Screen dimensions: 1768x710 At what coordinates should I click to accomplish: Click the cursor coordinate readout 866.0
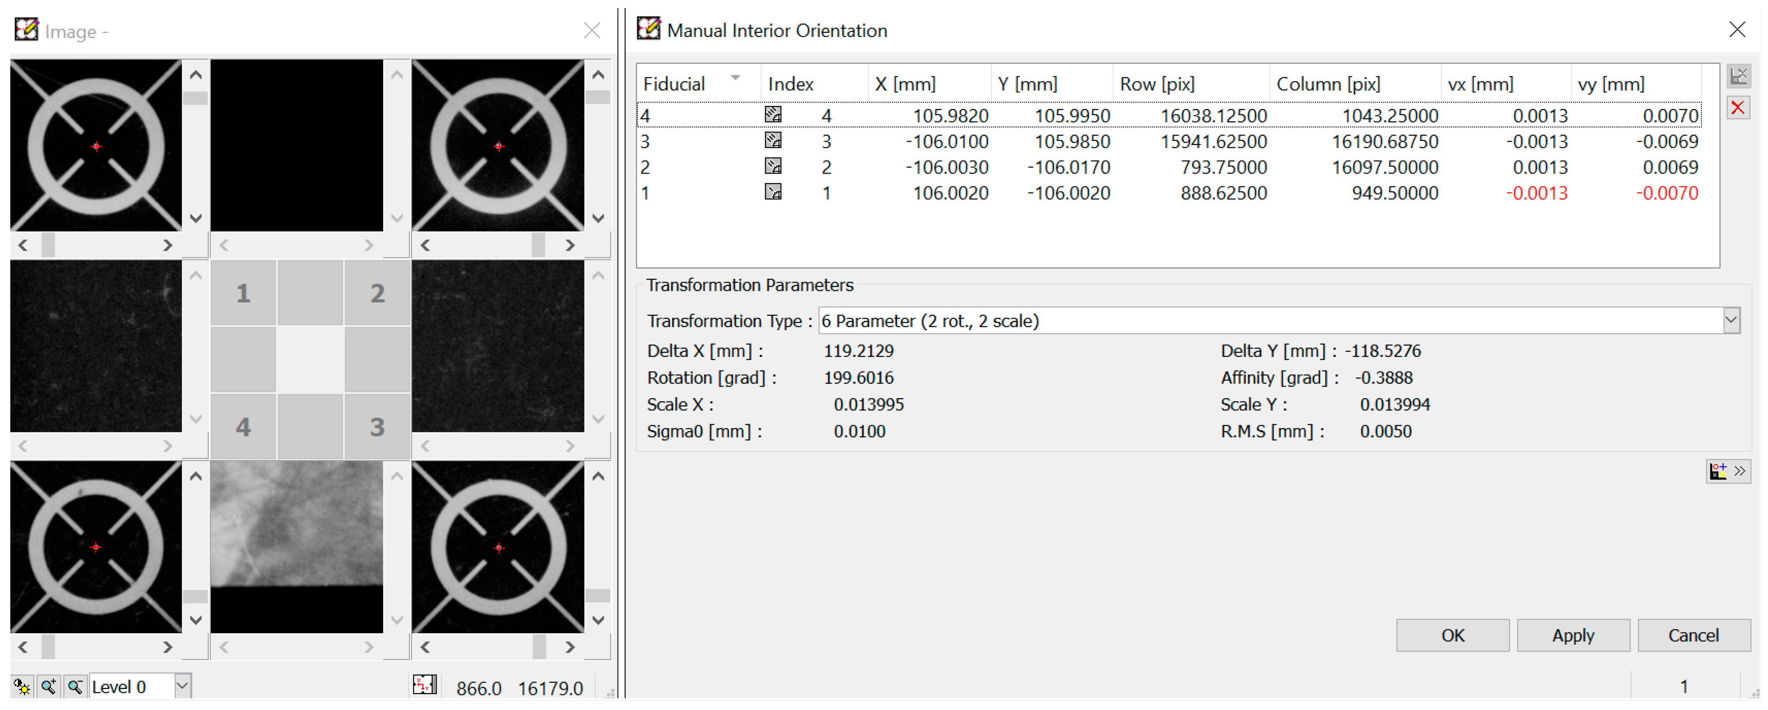478,687
